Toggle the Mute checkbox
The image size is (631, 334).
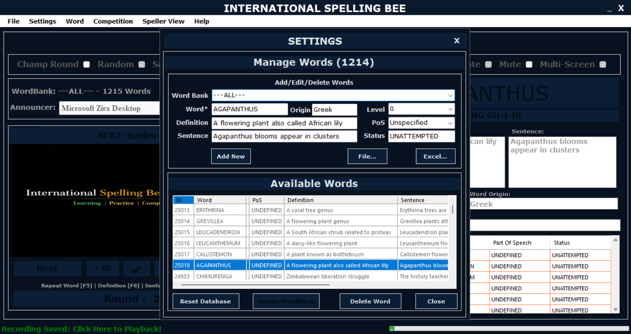click(529, 65)
